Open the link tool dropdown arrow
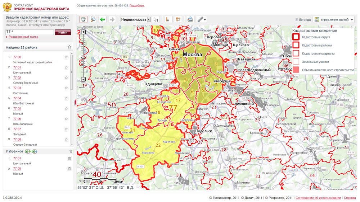 click(x=205, y=20)
